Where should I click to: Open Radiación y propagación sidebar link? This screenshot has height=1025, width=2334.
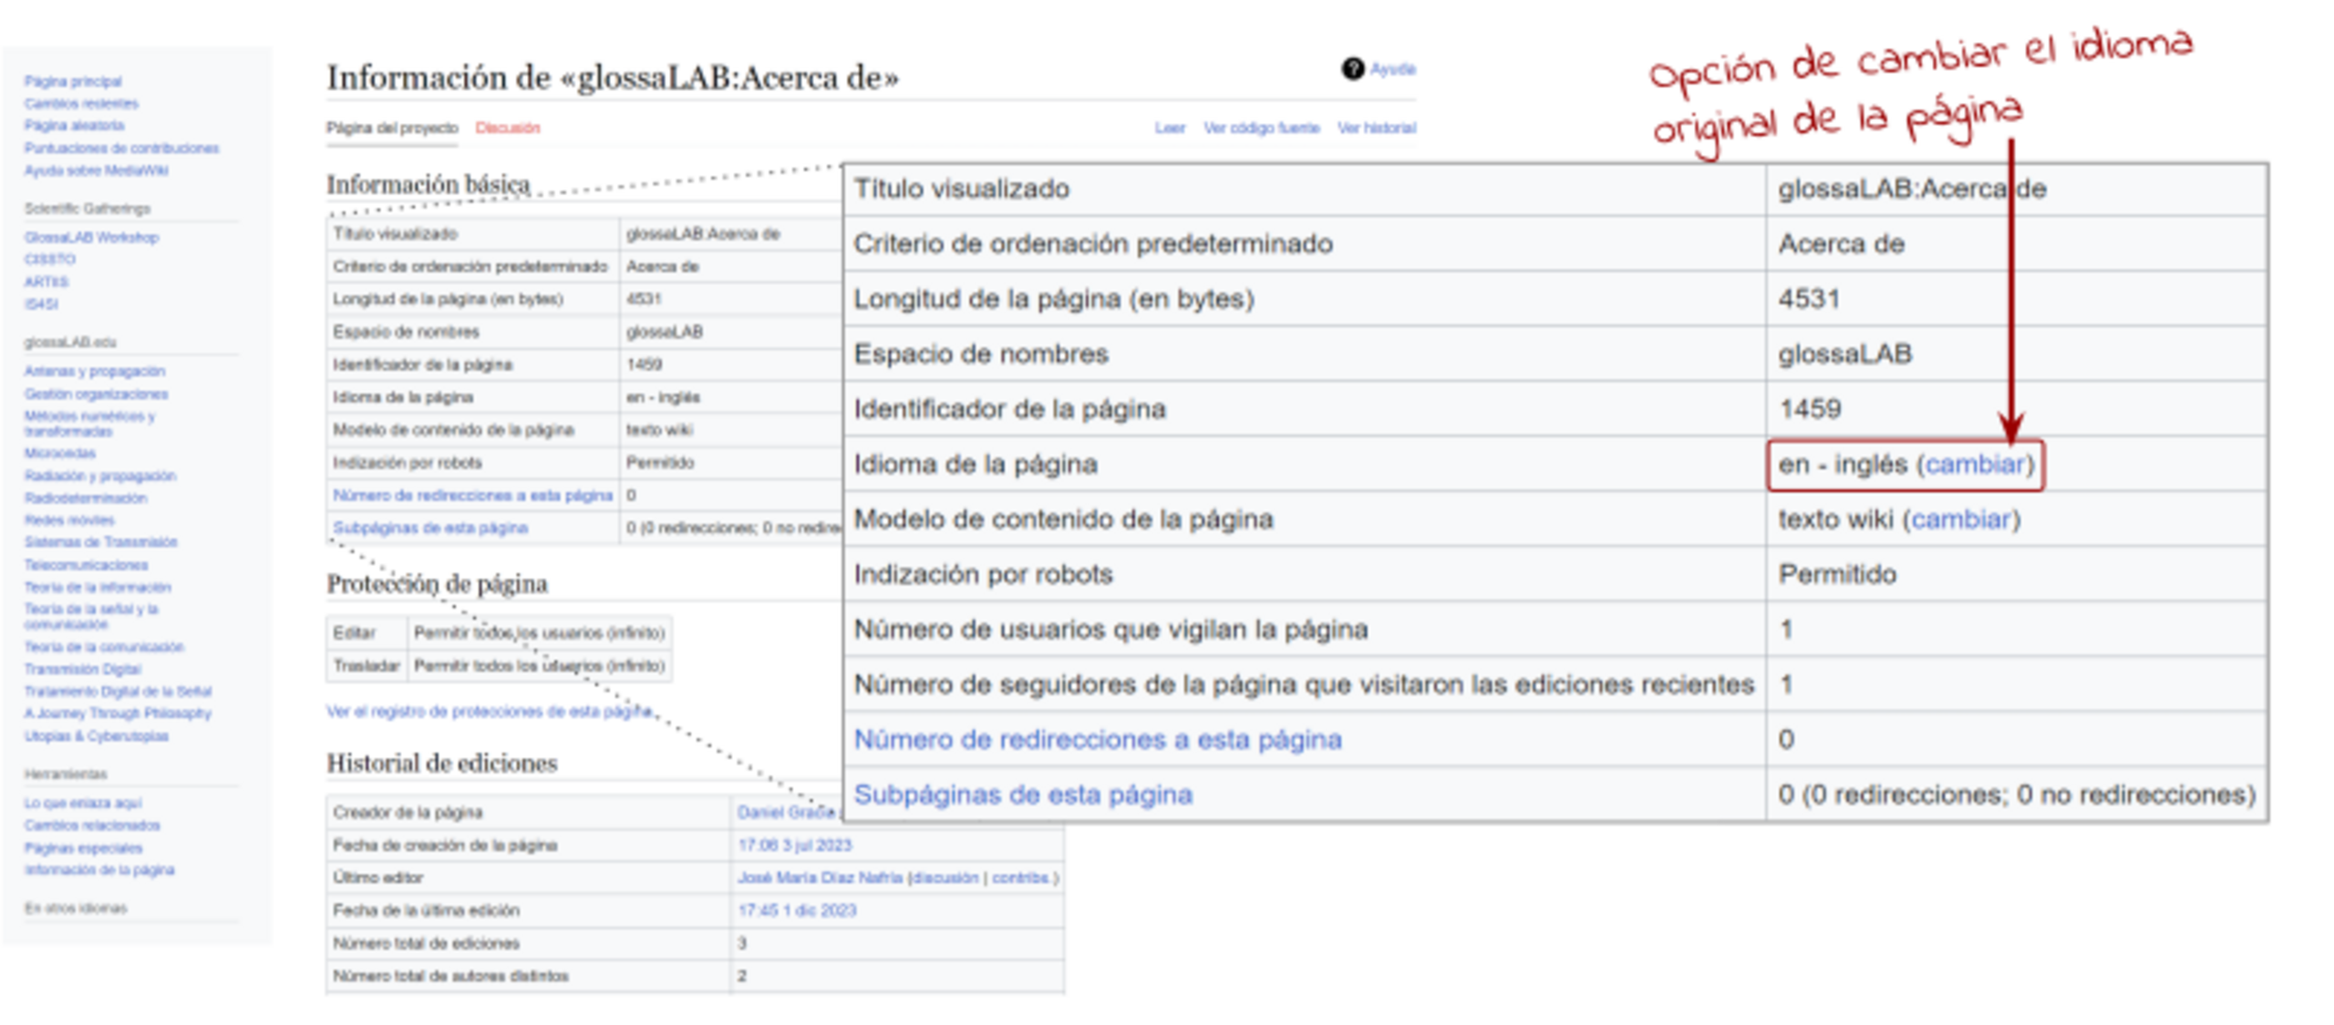(x=100, y=476)
